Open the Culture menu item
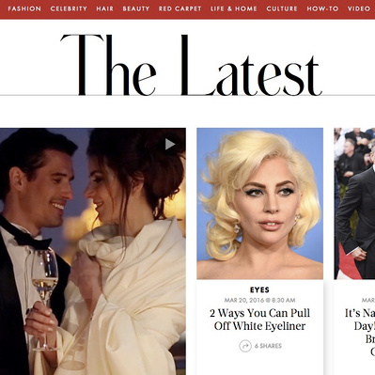The width and height of the screenshot is (375, 375). (282, 8)
